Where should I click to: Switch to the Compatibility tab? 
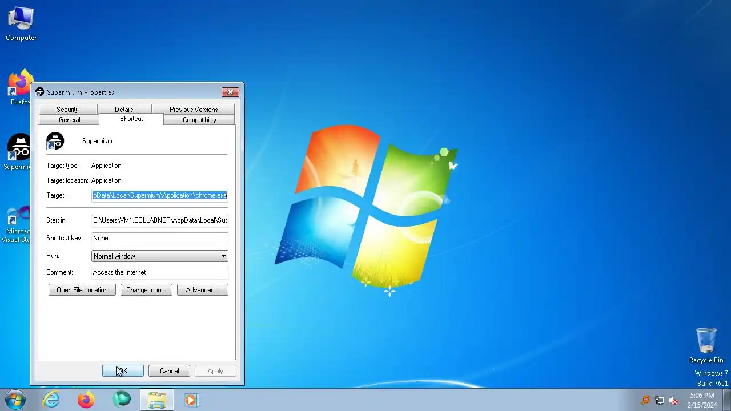[x=199, y=120]
